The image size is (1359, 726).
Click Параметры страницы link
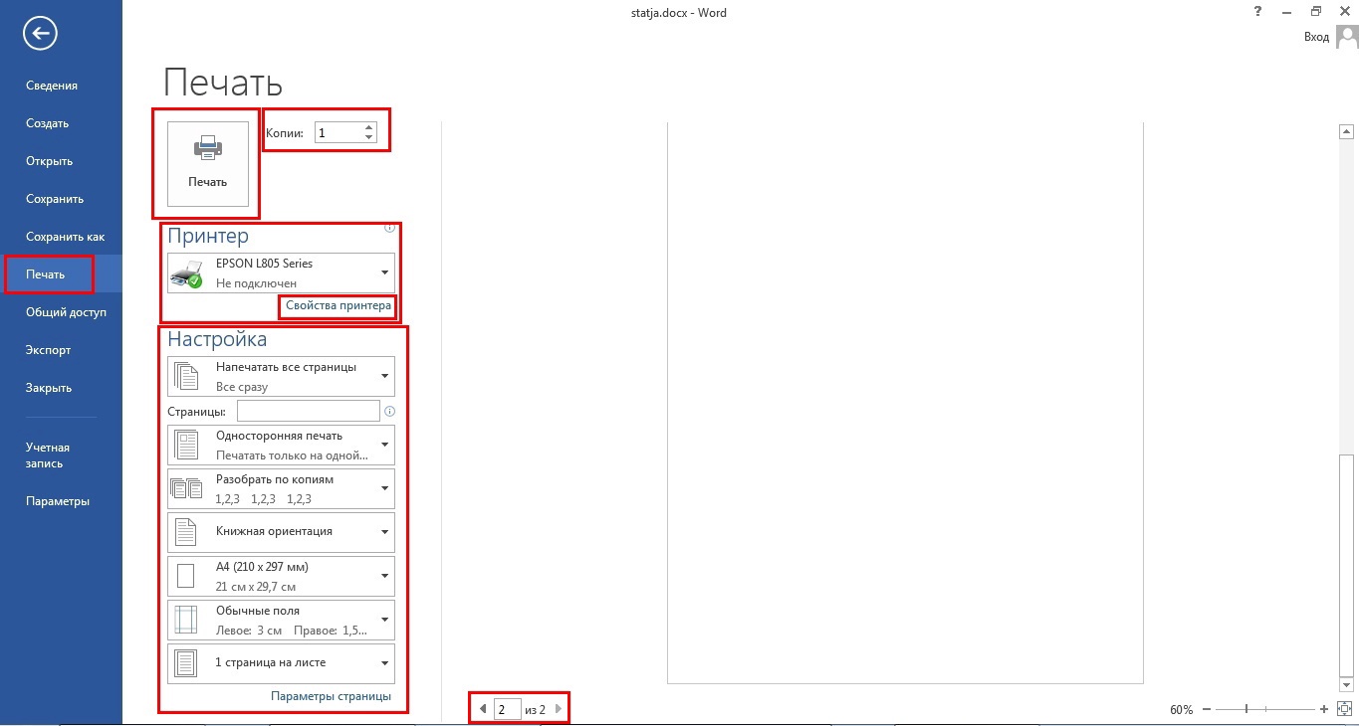click(x=331, y=696)
